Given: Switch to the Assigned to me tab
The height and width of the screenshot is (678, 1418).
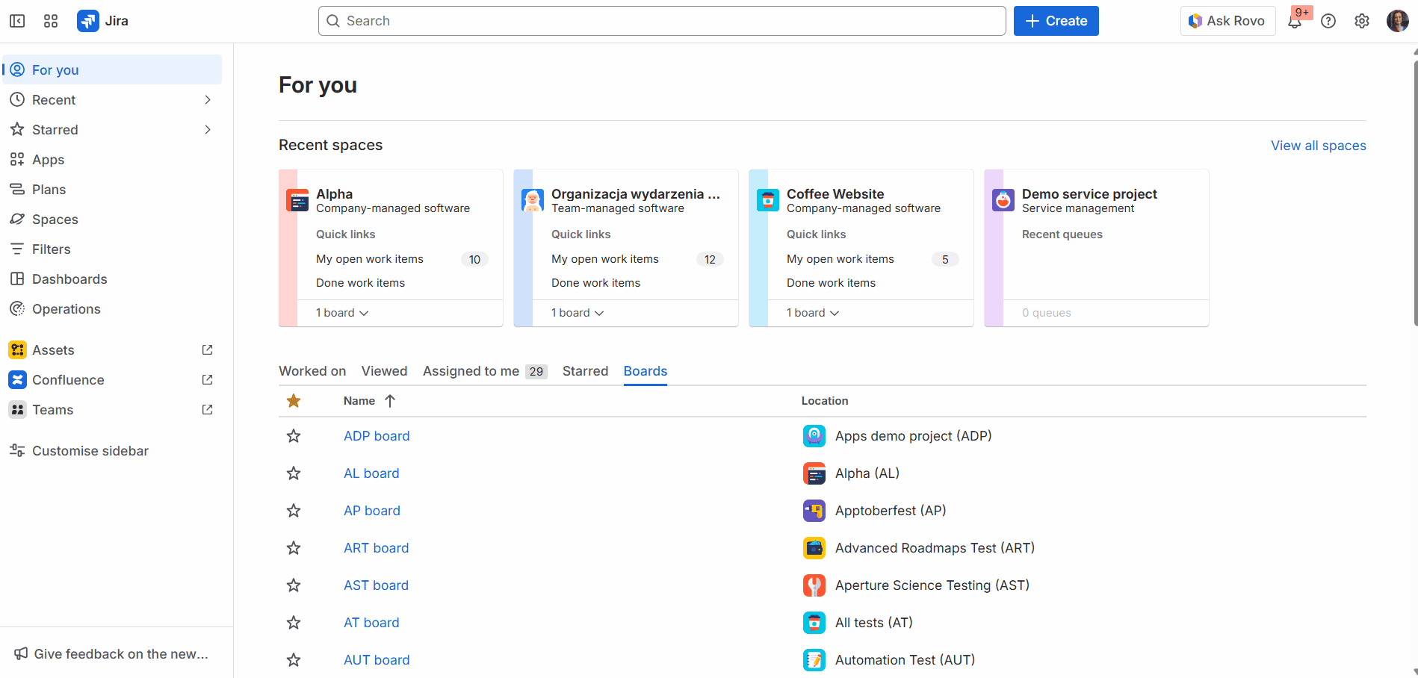Looking at the screenshot, I should (485, 371).
